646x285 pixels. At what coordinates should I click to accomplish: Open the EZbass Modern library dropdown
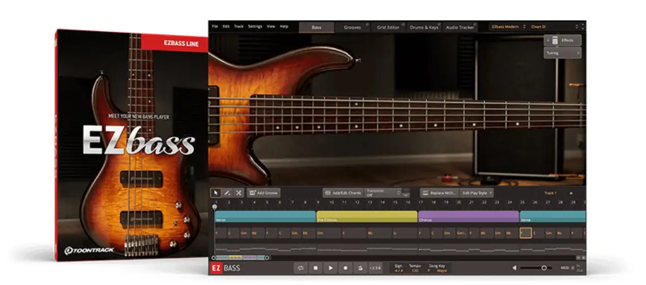pos(508,27)
